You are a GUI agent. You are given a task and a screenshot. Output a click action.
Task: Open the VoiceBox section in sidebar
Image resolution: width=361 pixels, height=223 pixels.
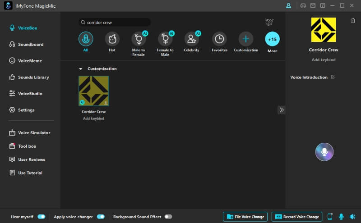(23, 28)
